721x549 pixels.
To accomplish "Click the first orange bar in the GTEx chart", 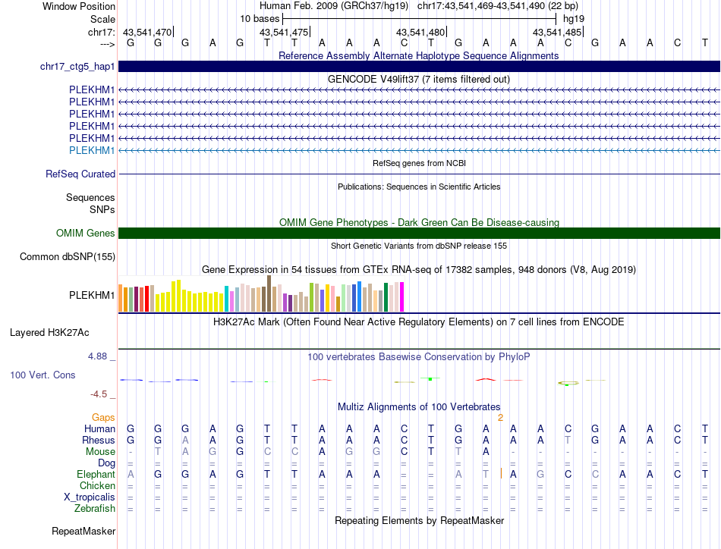I will (x=121, y=299).
